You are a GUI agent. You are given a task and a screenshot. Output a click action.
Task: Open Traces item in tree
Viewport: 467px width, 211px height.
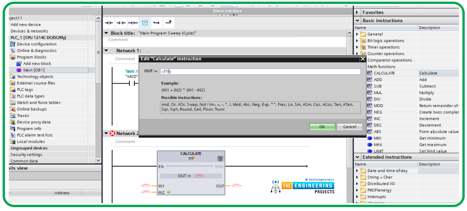click(x=23, y=116)
